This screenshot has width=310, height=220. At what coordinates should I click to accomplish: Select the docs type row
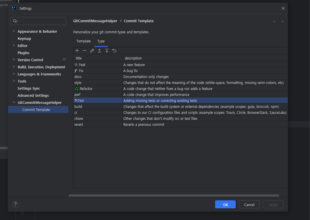click(181, 77)
